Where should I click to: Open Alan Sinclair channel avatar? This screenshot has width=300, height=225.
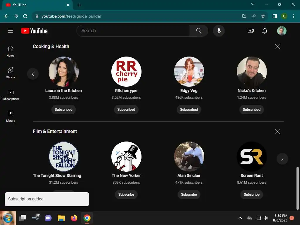click(189, 156)
